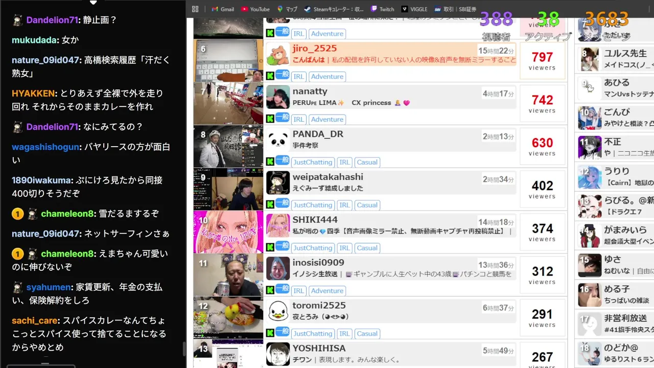Open the YouTube bookmark

[255, 9]
